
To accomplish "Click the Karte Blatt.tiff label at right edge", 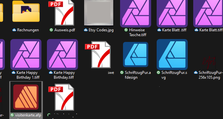I will coord(211,30).
